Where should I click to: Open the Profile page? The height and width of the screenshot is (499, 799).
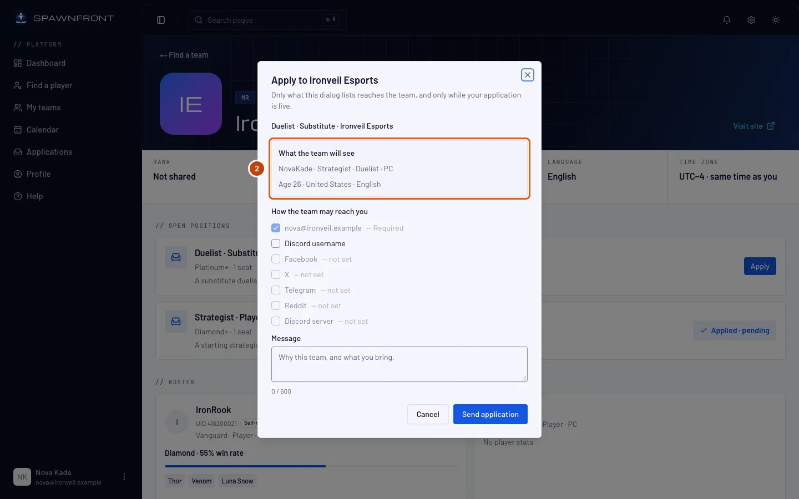[x=71, y=174]
